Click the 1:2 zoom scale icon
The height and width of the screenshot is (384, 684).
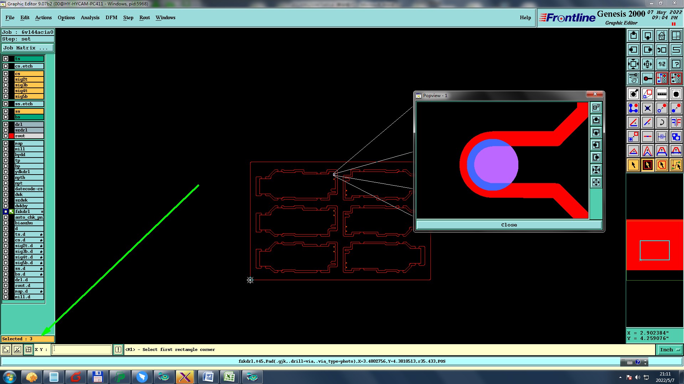(662, 64)
